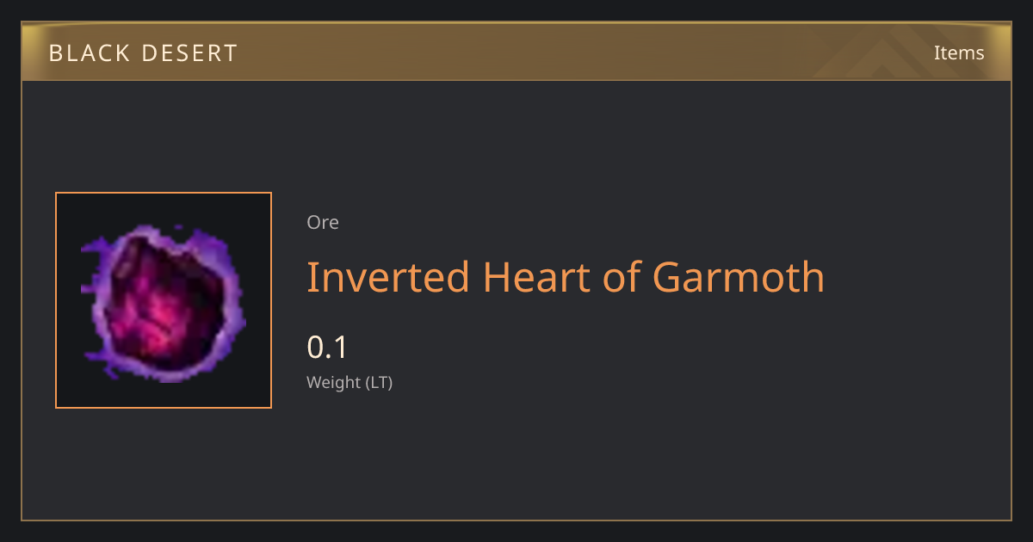1033x542 pixels.
Task: Click the orange border of the item thumbnail
Action: point(164,193)
